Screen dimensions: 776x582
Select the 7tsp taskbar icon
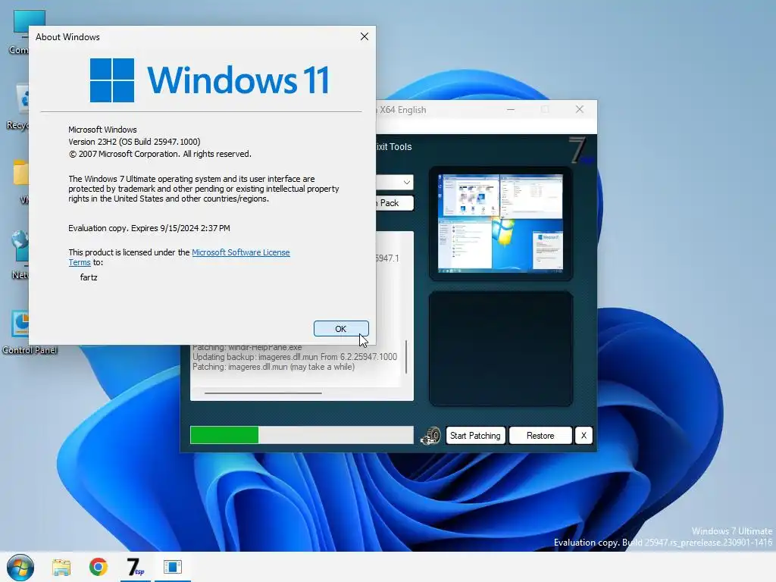pos(135,567)
